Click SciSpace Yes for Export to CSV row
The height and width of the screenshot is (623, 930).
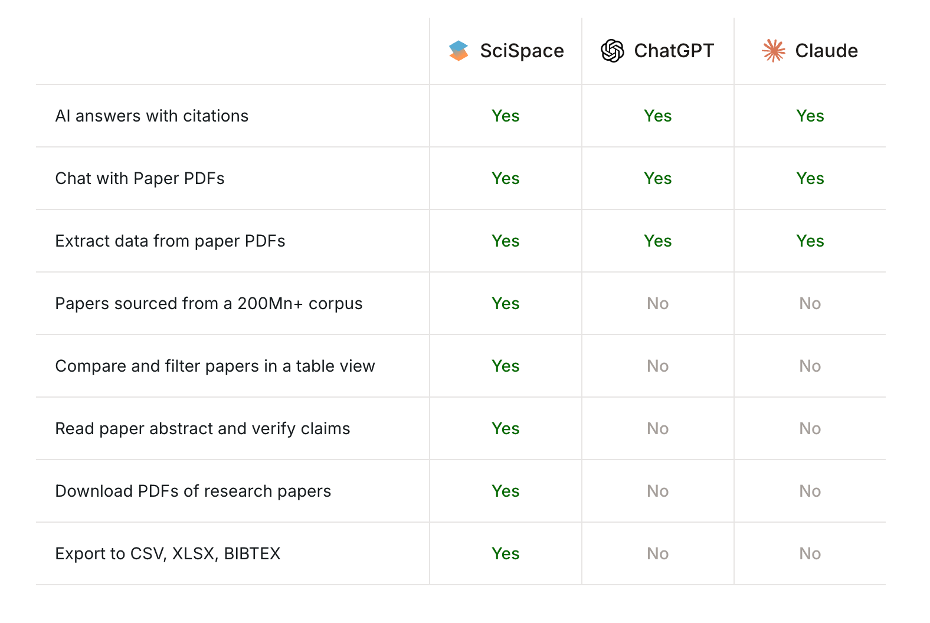tap(506, 553)
